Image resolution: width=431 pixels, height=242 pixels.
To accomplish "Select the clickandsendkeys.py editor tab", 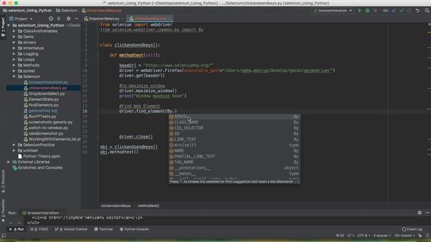I will click(150, 19).
